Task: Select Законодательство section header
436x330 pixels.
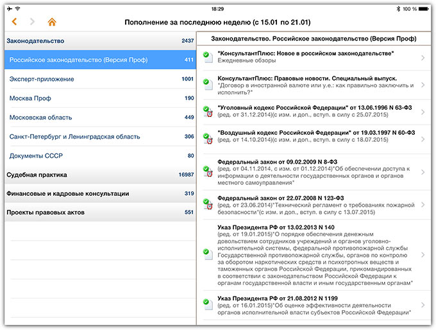Action: point(101,40)
